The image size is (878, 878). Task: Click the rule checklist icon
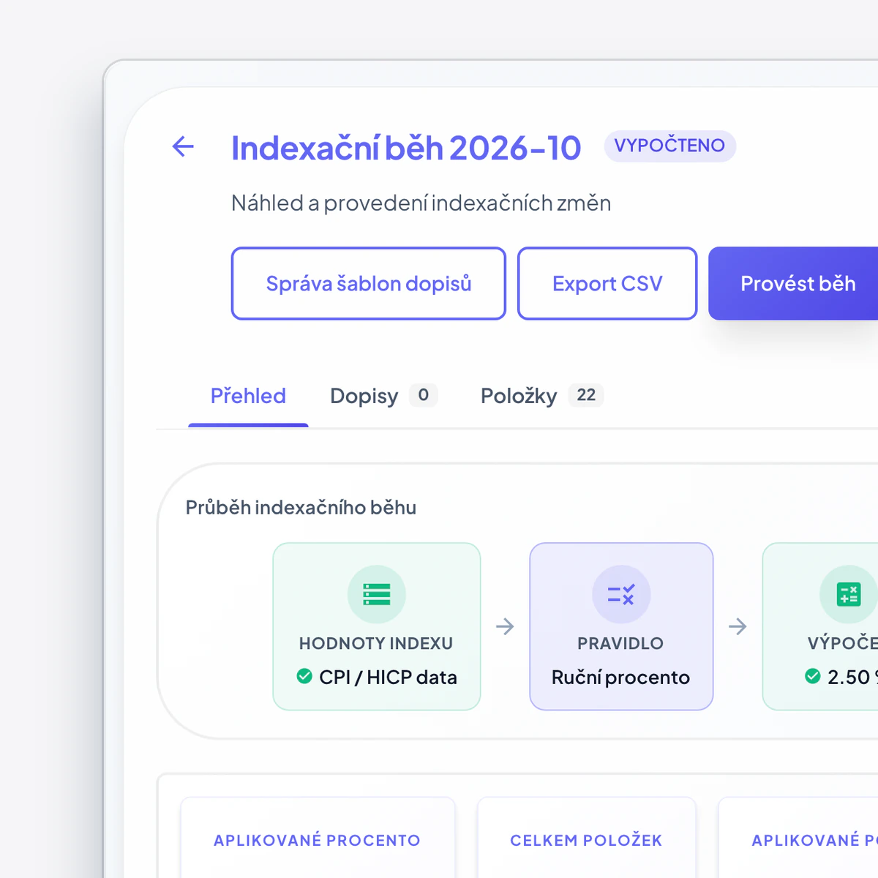click(621, 594)
